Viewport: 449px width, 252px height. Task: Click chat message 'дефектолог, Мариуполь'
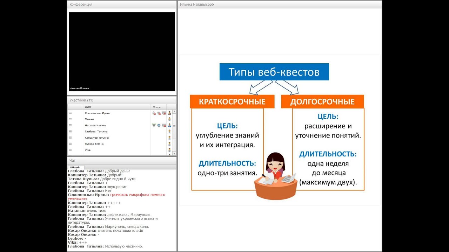129,215
